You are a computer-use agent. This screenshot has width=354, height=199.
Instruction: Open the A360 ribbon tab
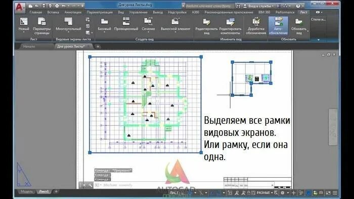[x=195, y=12]
